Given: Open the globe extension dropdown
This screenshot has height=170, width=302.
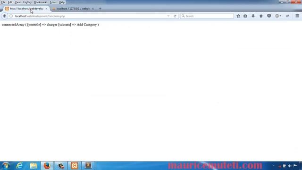Looking at the screenshot, I should [x=278, y=16].
